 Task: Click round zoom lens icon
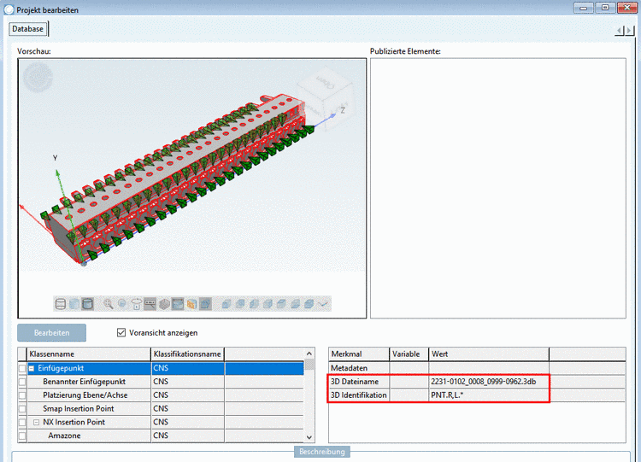coord(122,304)
